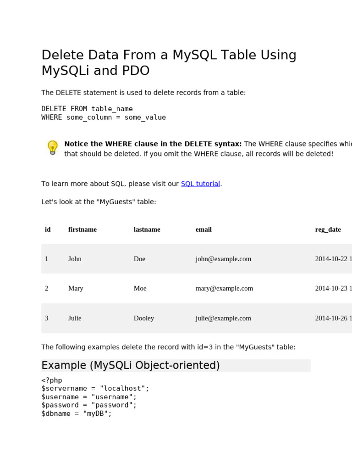Click the "Dooley" lastname cell
Viewport: 352px width, 470px height.
144,318
